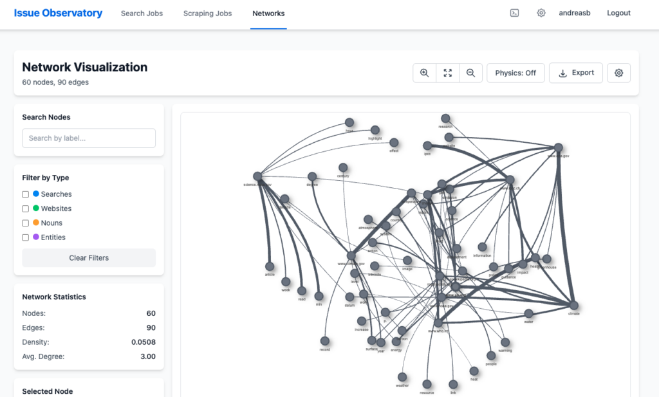Tick the Nouns filter checkbox
The height and width of the screenshot is (397, 659).
pyautogui.click(x=26, y=223)
